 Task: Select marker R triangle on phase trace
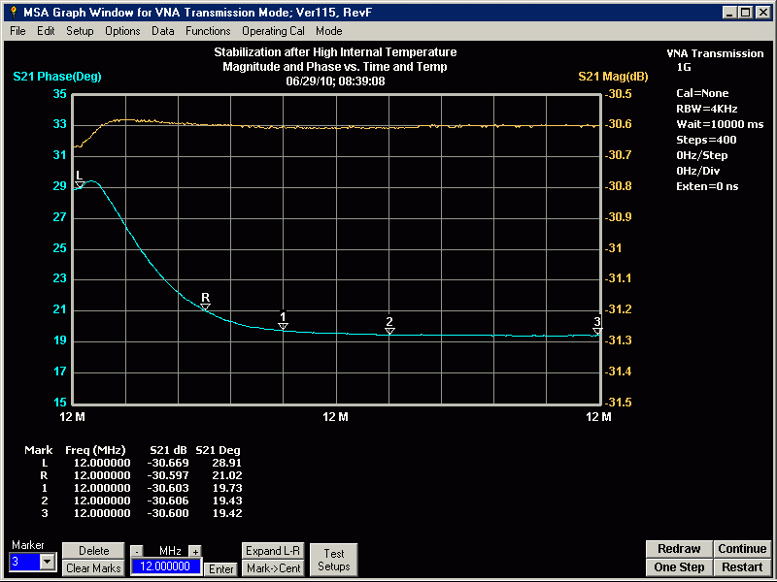205,307
